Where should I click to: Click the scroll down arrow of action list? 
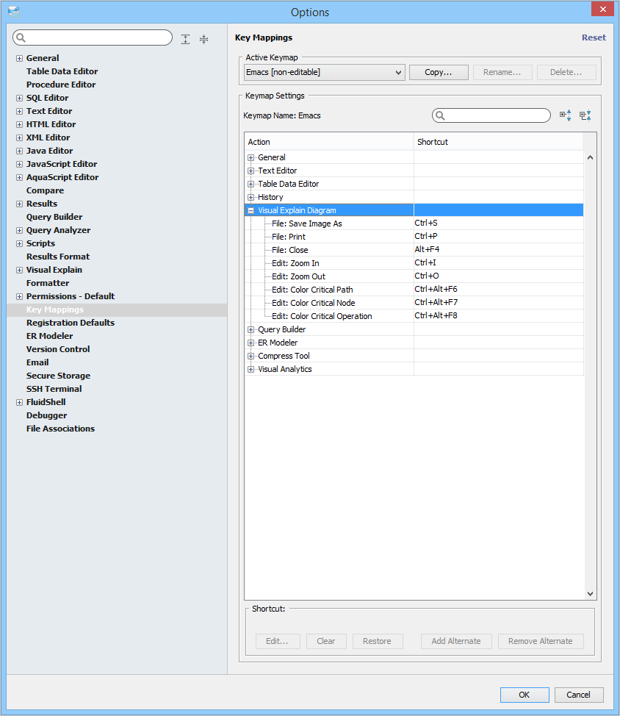590,594
